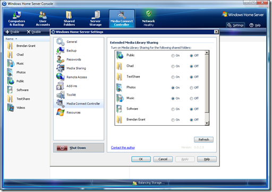Turn On sharing for TestShare folder
This screenshot has width=272, height=192.
point(173,77)
